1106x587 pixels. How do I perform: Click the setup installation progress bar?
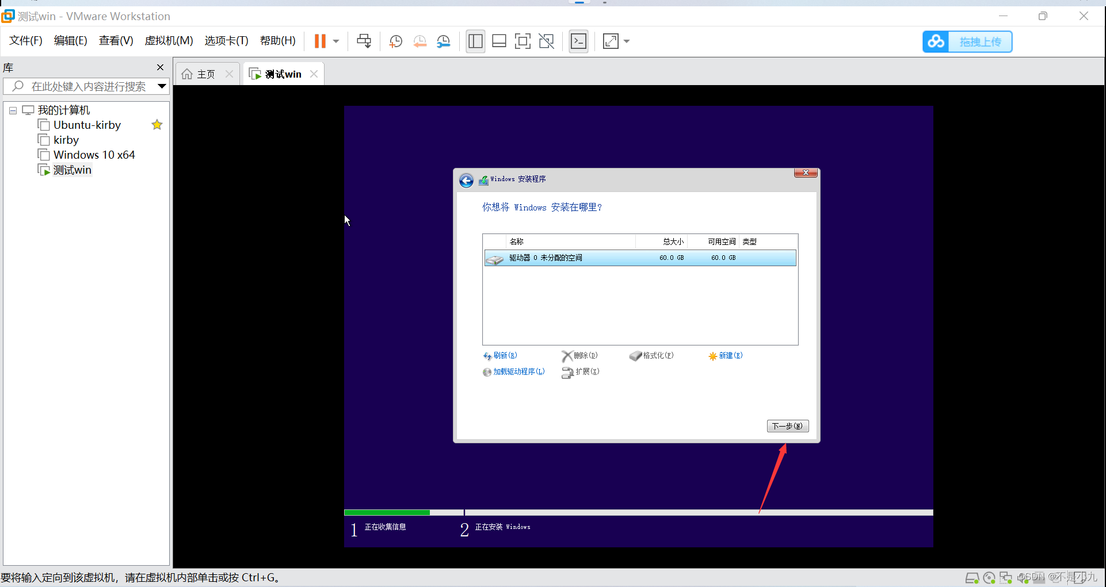(638, 512)
